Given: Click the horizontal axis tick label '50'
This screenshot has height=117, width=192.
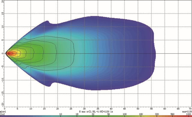Looking at the screenshot, I should point(138,109).
